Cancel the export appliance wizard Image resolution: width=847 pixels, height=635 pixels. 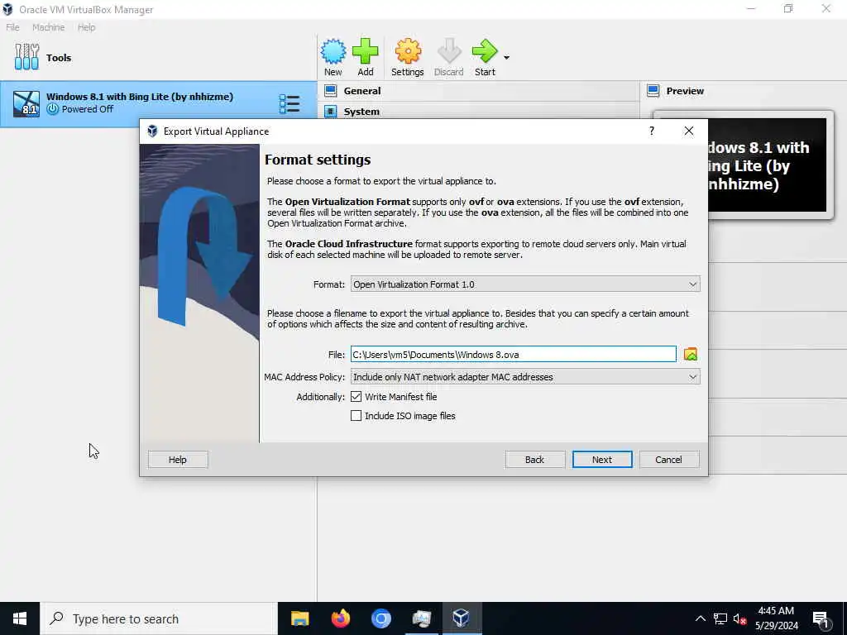coord(668,460)
